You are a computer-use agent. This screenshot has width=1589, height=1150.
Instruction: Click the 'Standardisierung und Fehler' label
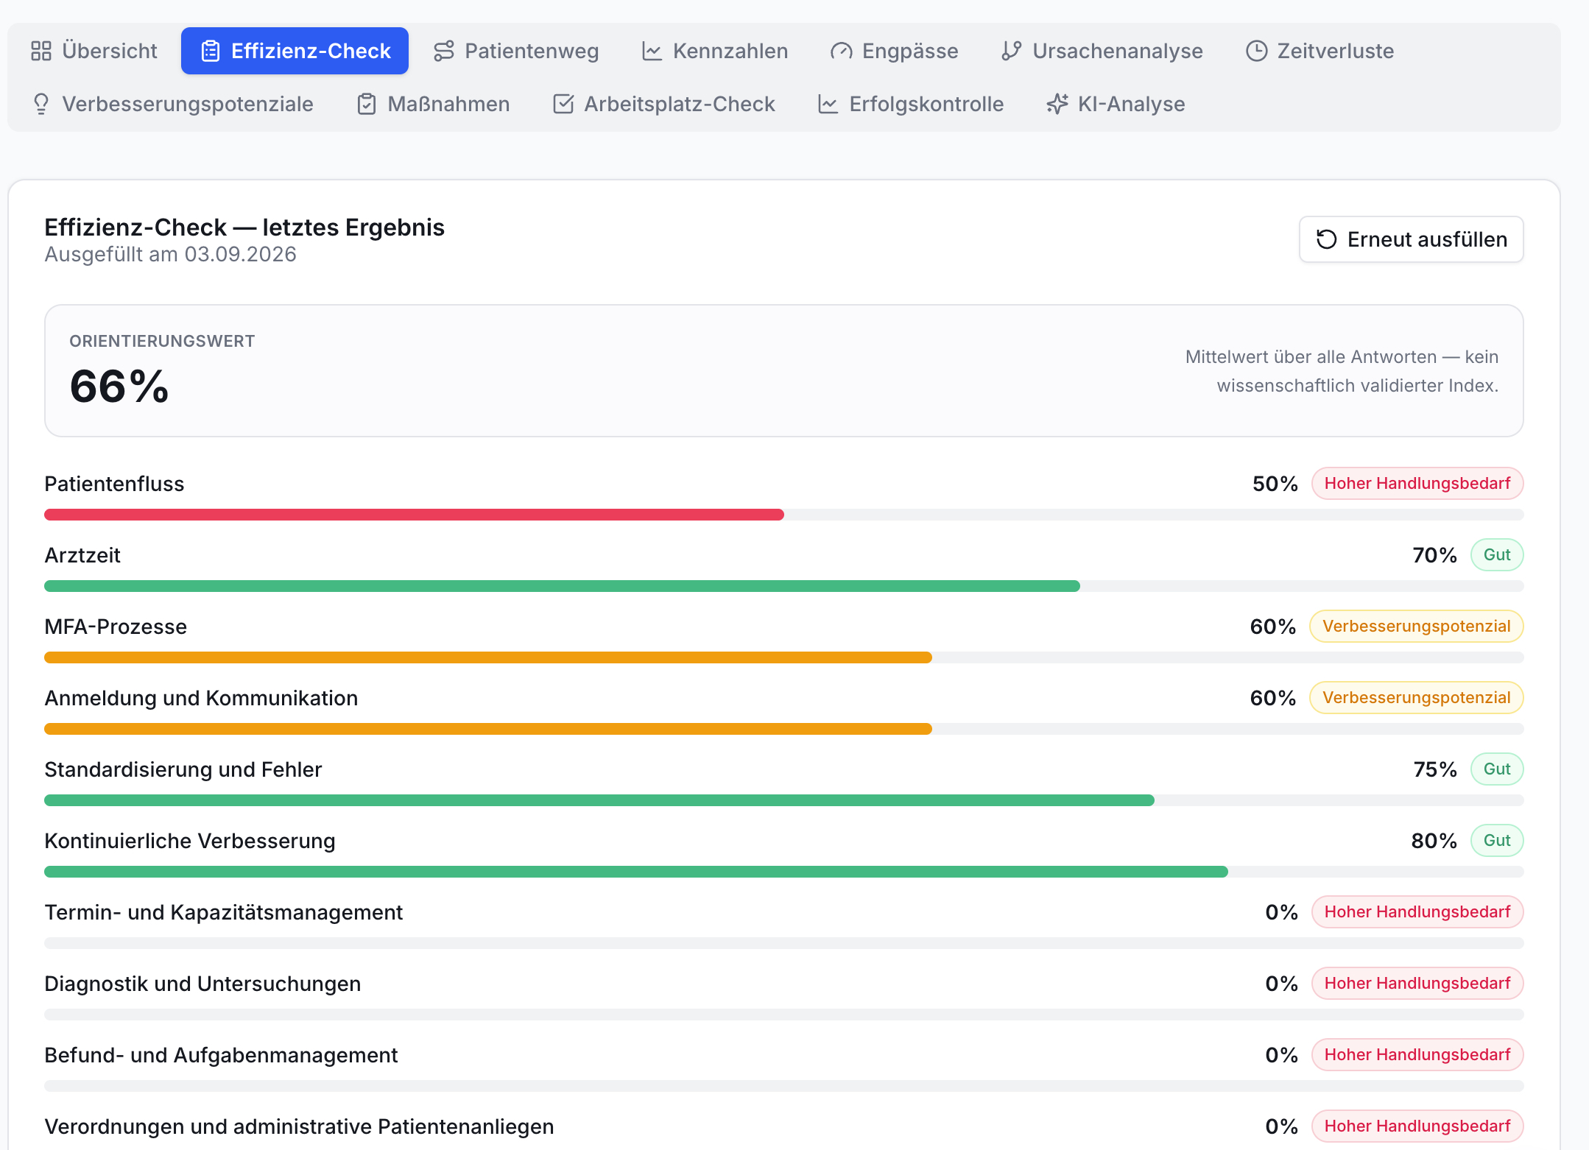pos(183,769)
